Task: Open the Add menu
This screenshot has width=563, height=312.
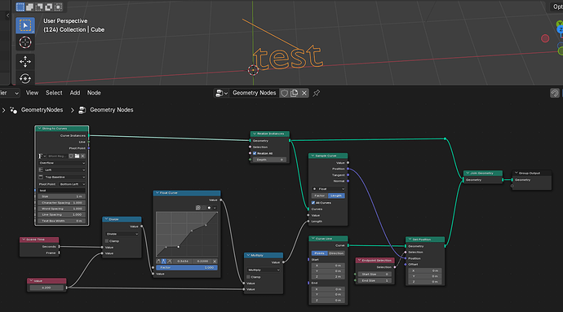Action: tap(75, 93)
